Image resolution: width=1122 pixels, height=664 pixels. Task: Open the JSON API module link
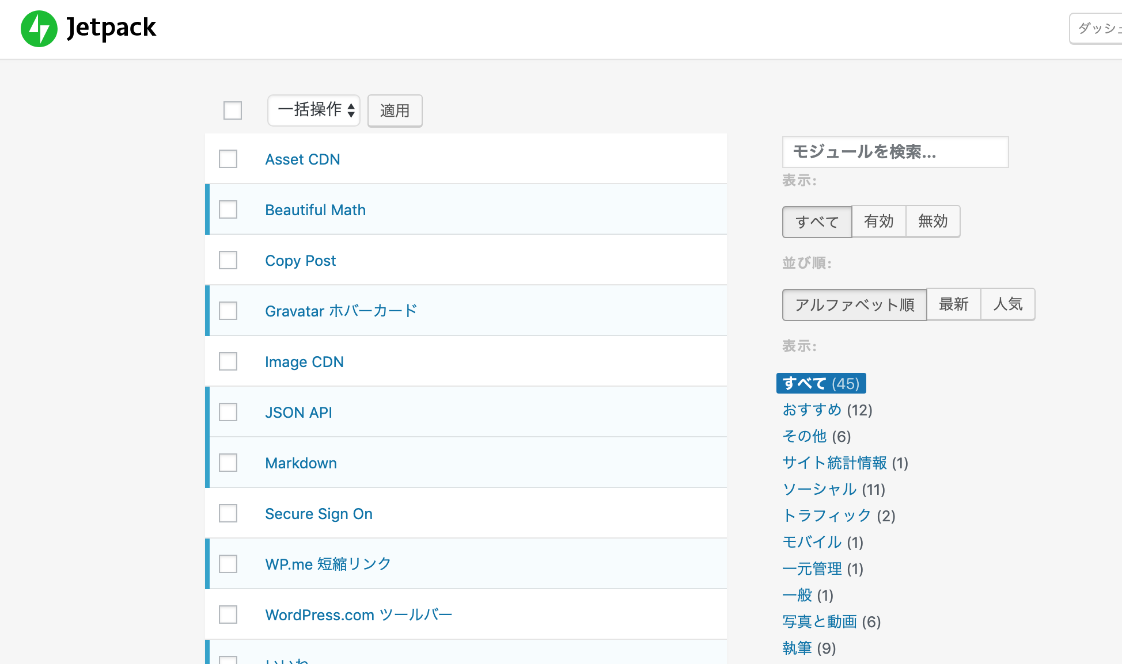pos(298,413)
